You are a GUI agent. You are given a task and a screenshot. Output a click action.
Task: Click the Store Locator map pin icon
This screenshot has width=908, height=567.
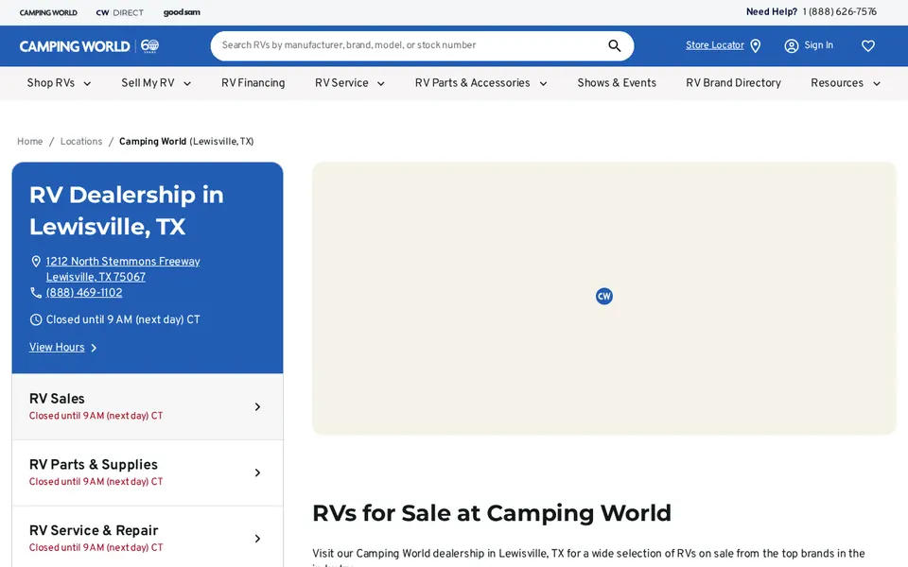(755, 45)
